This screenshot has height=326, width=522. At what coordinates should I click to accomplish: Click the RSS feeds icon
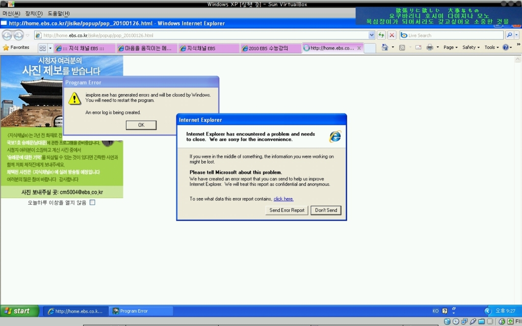(402, 47)
